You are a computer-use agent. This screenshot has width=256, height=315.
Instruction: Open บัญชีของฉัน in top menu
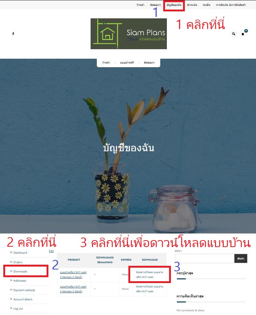tap(174, 5)
